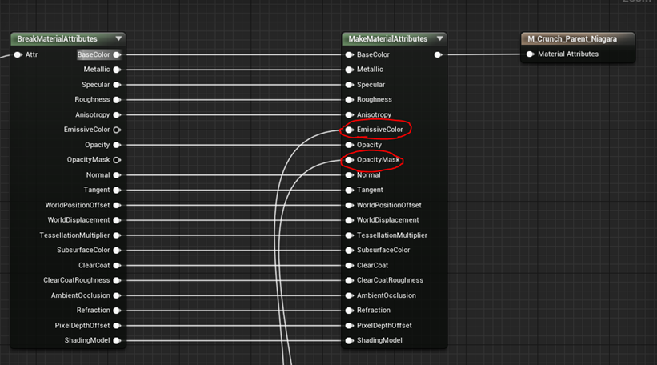The width and height of the screenshot is (657, 365).
Task: Click MakeMaterialAttributes BaseColor input pin
Action: [349, 54]
